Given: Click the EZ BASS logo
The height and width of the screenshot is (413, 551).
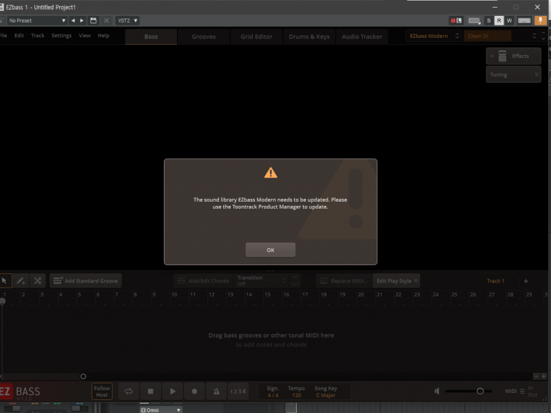Looking at the screenshot, I should 20,392.
